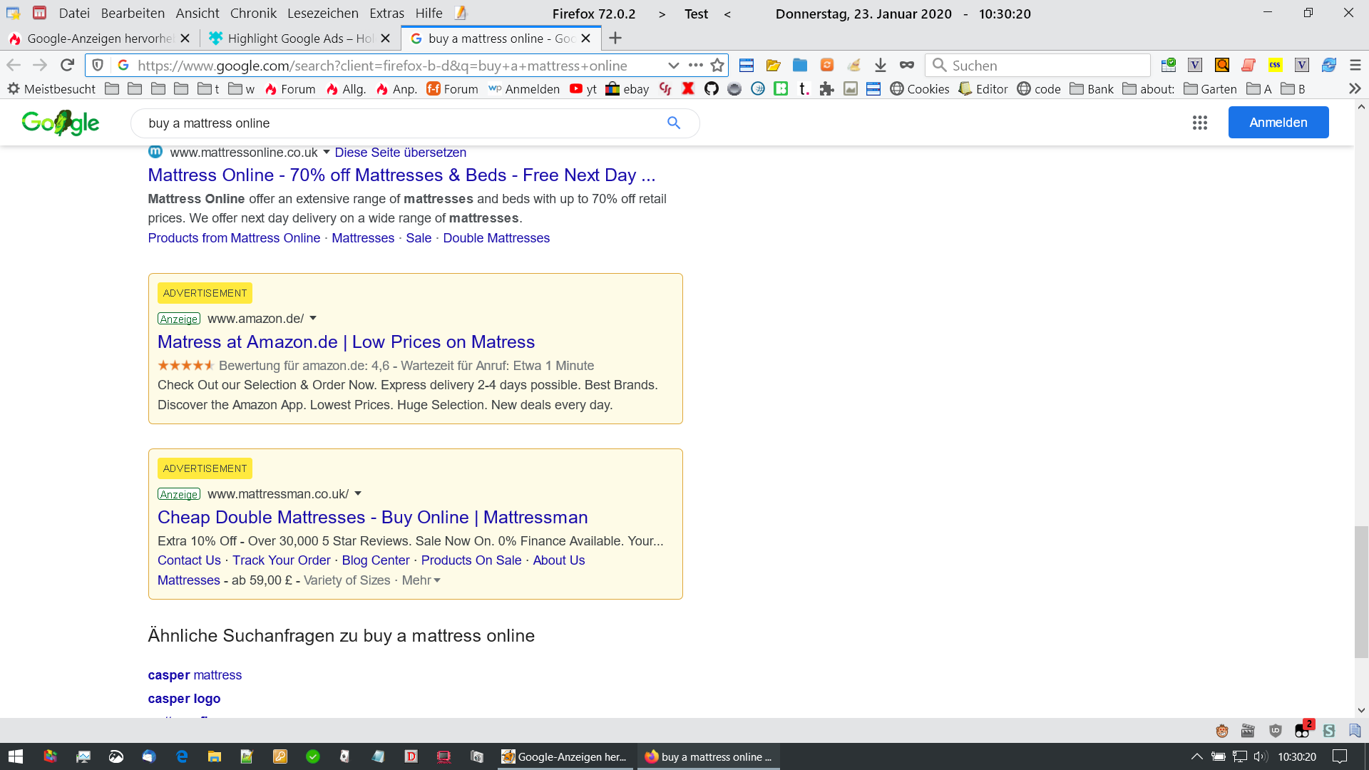Image resolution: width=1369 pixels, height=770 pixels.
Task: Expand the amazon.de ad URL dropdown arrow
Action: tap(313, 318)
